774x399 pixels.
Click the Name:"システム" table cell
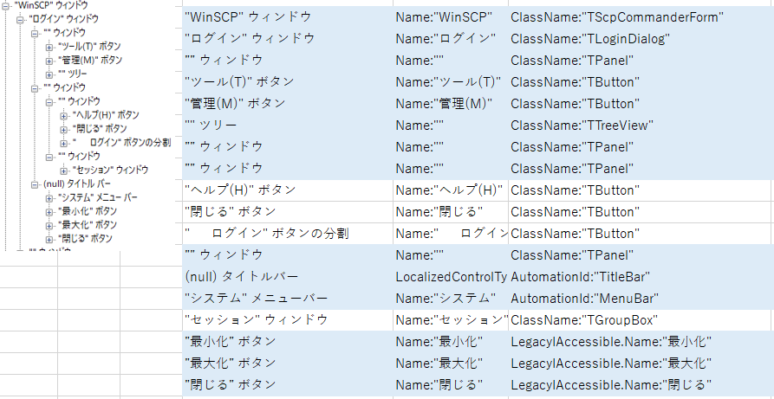(451, 299)
